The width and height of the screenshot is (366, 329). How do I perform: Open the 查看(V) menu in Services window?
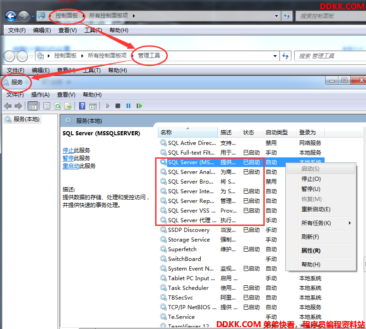pyautogui.click(x=66, y=95)
